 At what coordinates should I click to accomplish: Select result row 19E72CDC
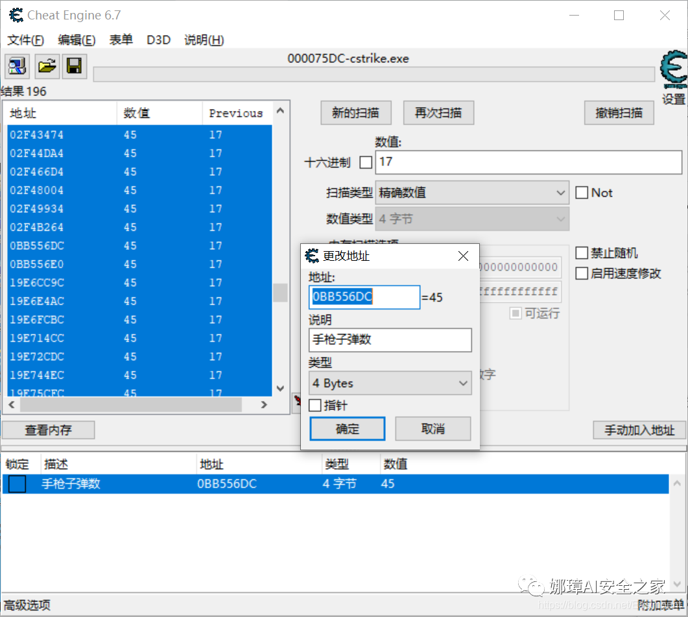pos(139,357)
